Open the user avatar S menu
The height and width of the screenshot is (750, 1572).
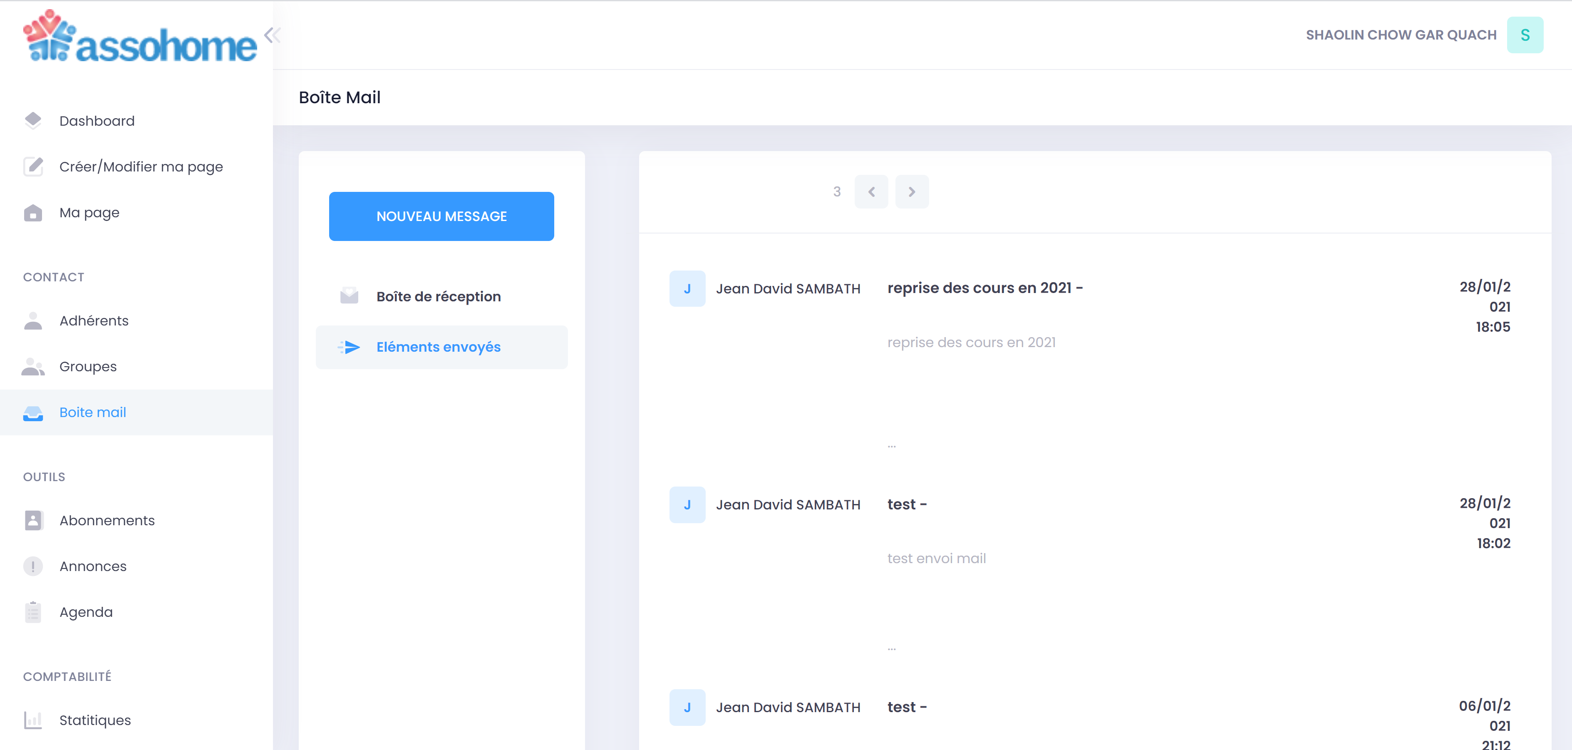pyautogui.click(x=1525, y=35)
